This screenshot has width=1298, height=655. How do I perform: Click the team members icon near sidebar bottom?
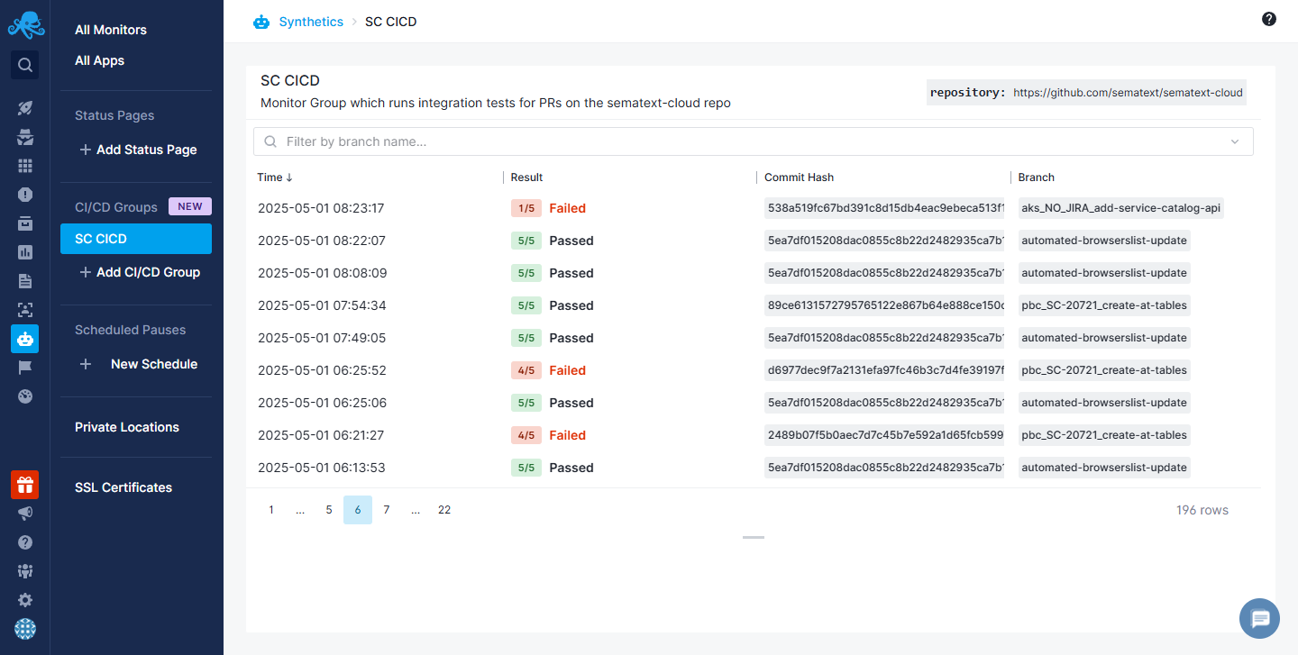24,570
